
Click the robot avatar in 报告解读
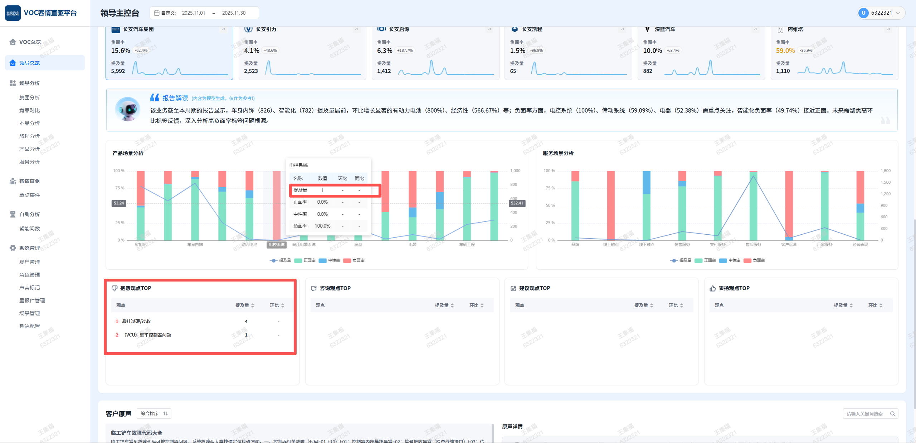128,109
